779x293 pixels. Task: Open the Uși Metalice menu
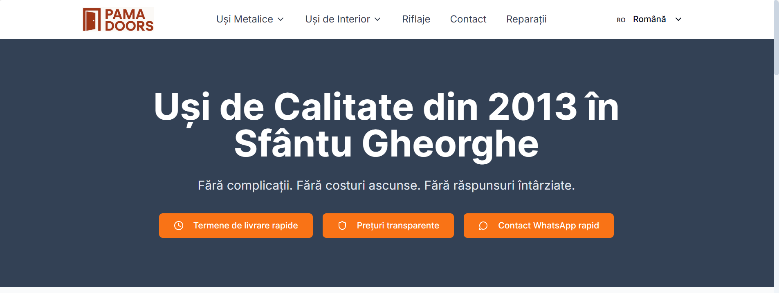tap(245, 19)
